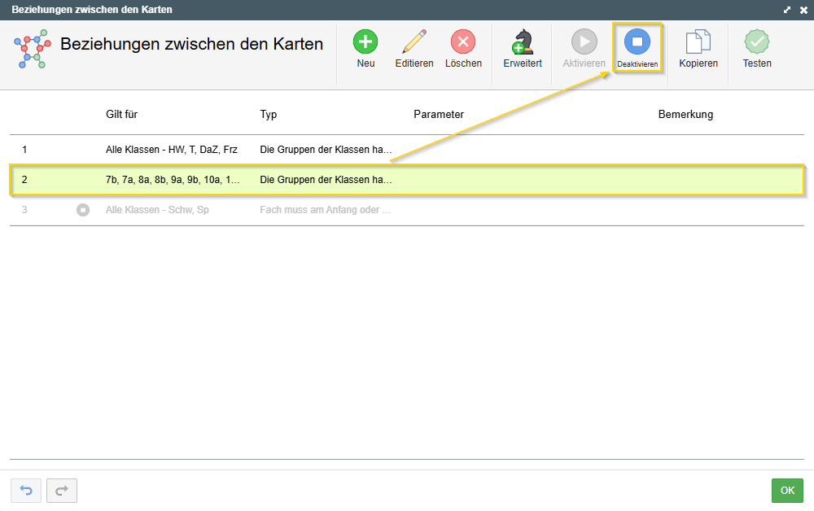Select the row '7b, 7a, 8a, 8b, 9a, 9b, 10a'
Image resolution: width=814 pixels, height=511 pixels.
(x=407, y=180)
